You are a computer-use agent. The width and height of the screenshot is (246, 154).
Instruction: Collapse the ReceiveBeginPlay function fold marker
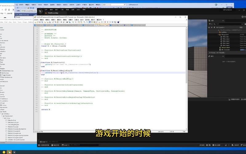[x=40, y=71]
